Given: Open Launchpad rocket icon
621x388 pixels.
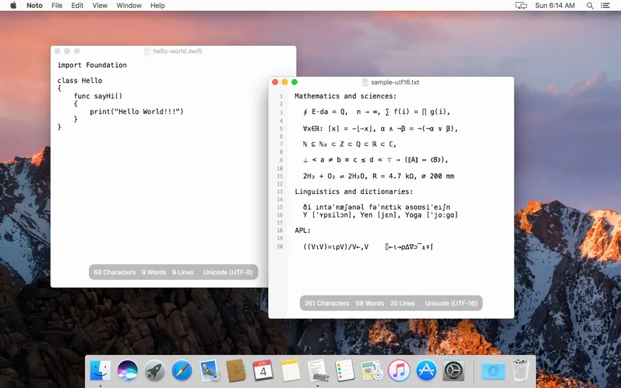Looking at the screenshot, I should tap(154, 370).
